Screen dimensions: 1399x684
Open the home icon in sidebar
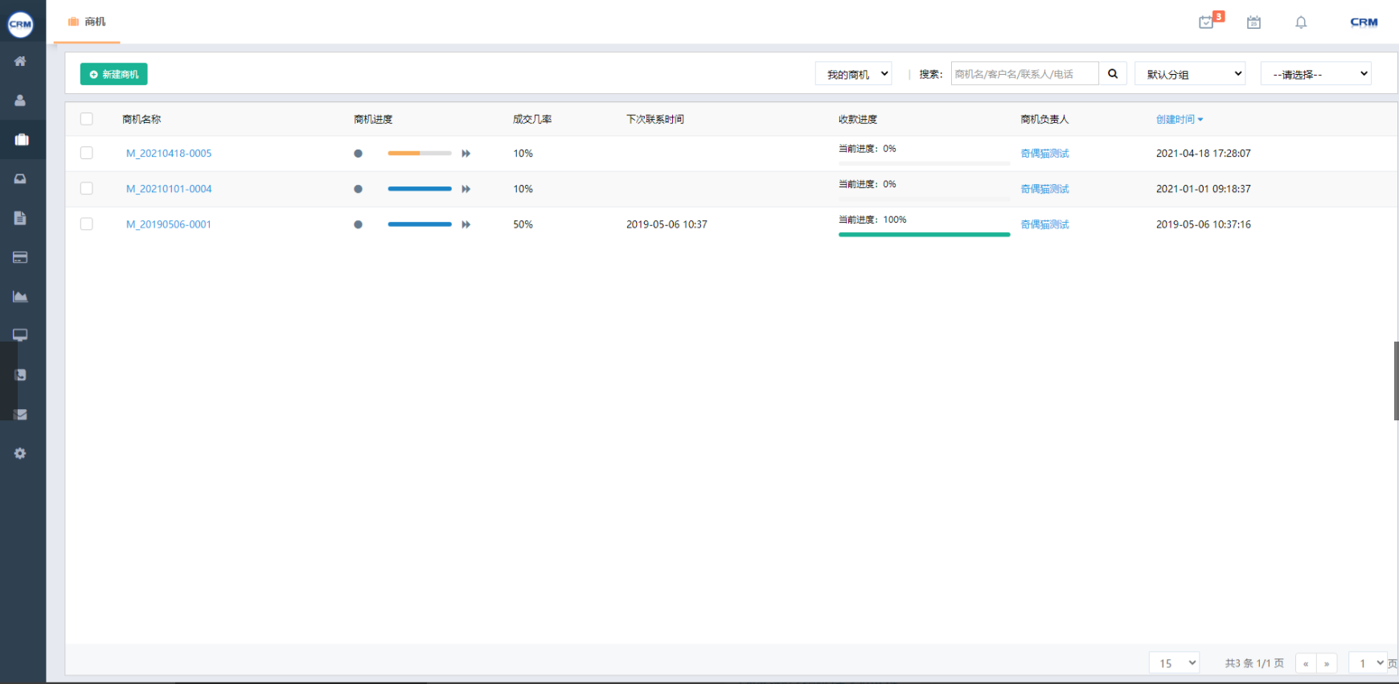click(x=20, y=61)
